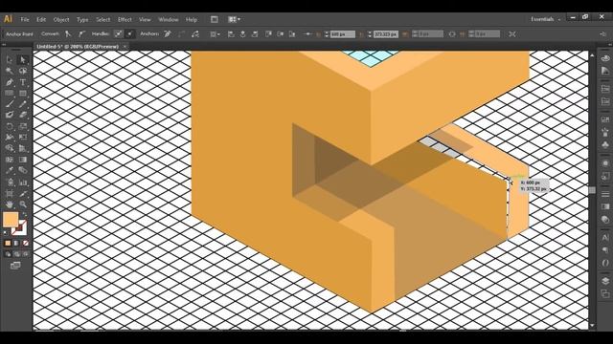Open the Effect menu

point(125,19)
